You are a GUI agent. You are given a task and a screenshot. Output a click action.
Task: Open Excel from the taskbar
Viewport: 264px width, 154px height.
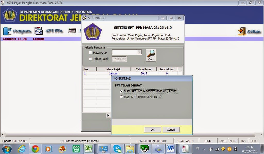(89, 149)
